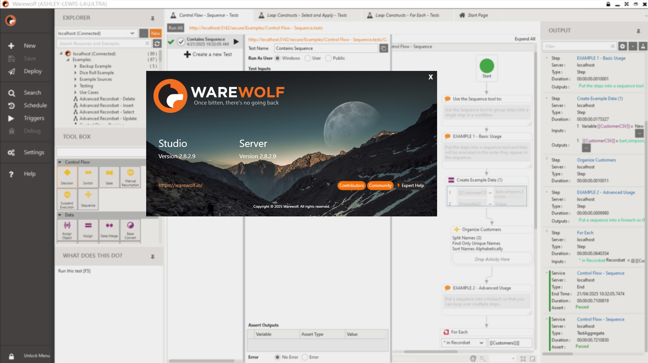Screen dimensions: 648x363
Task: Pin the Explorer panel
Action: point(153,18)
